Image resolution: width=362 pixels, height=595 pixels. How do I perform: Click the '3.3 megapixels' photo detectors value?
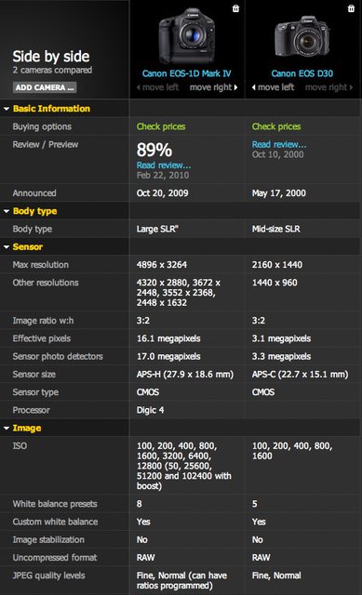tap(281, 356)
